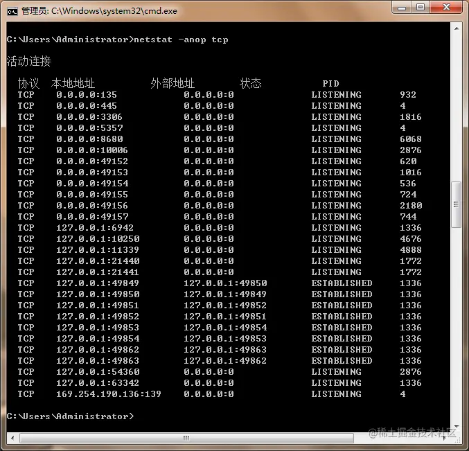Click local address 127.0.0.1:10250

[98, 239]
